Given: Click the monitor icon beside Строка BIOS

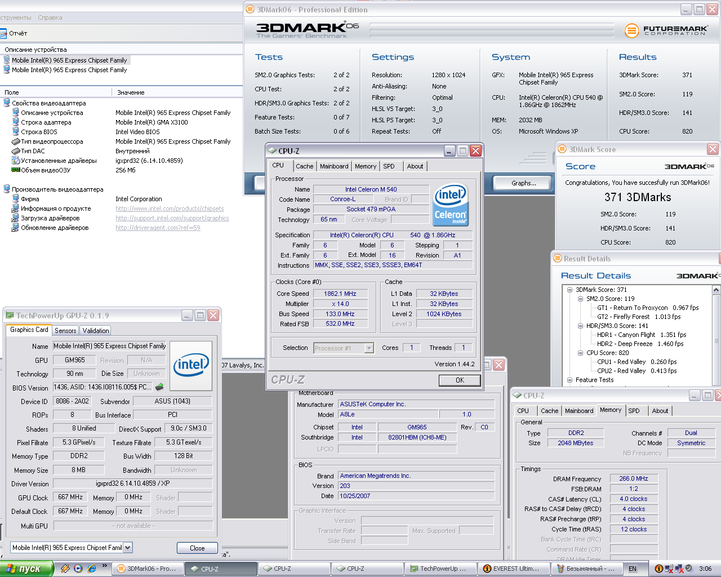Looking at the screenshot, I should pos(16,132).
